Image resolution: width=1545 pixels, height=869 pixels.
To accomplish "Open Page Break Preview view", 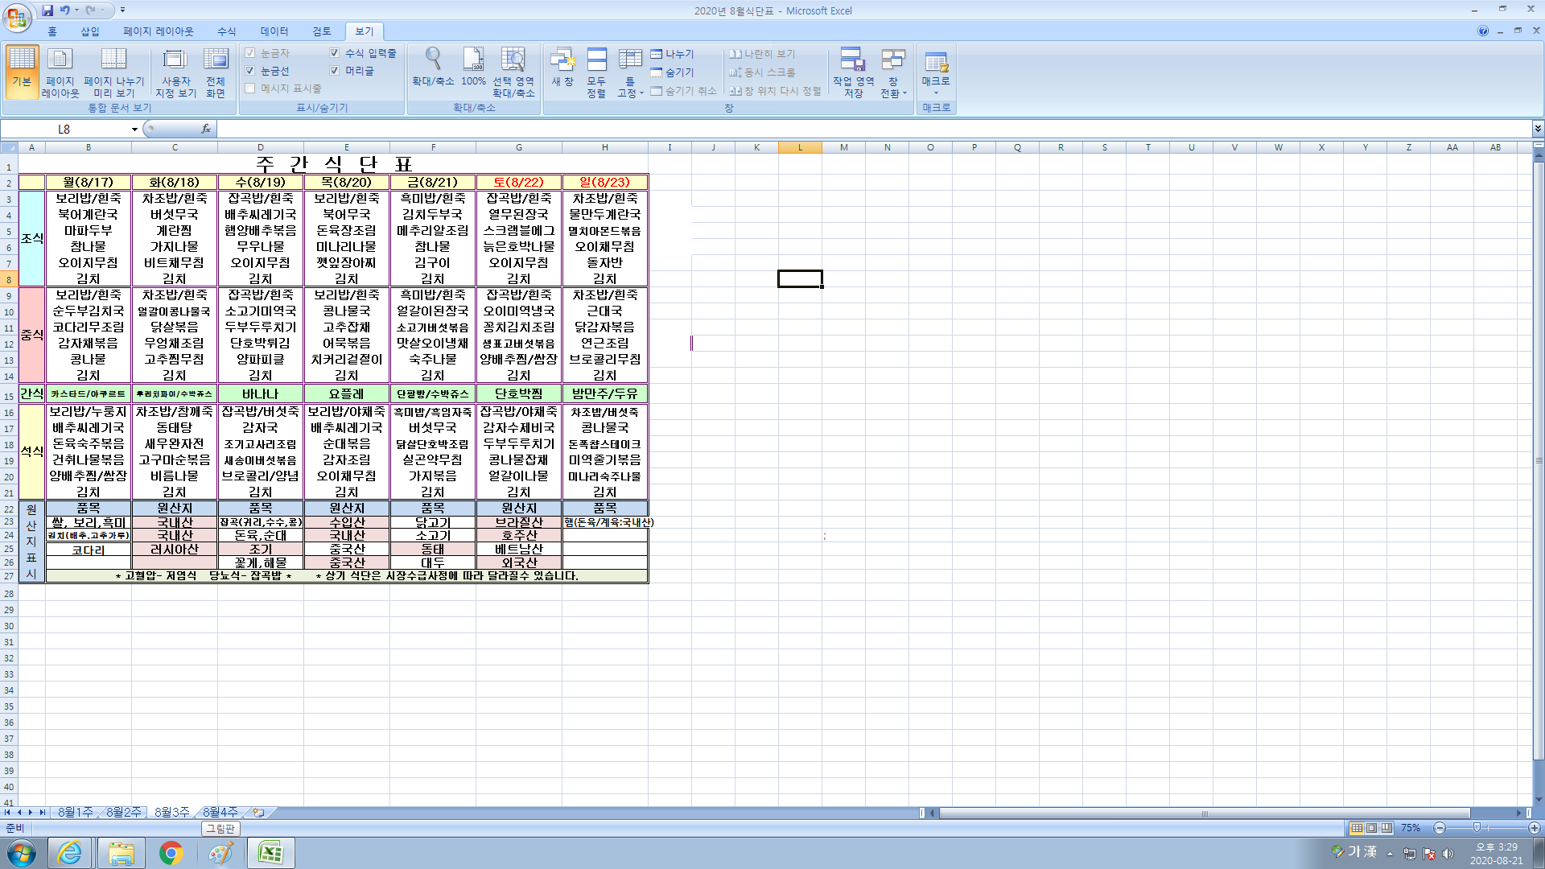I will [x=113, y=72].
